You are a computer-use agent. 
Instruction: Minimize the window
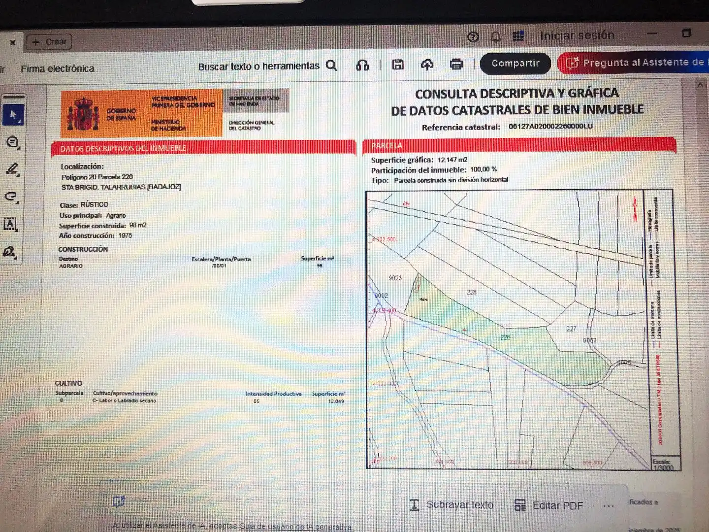[x=652, y=33]
